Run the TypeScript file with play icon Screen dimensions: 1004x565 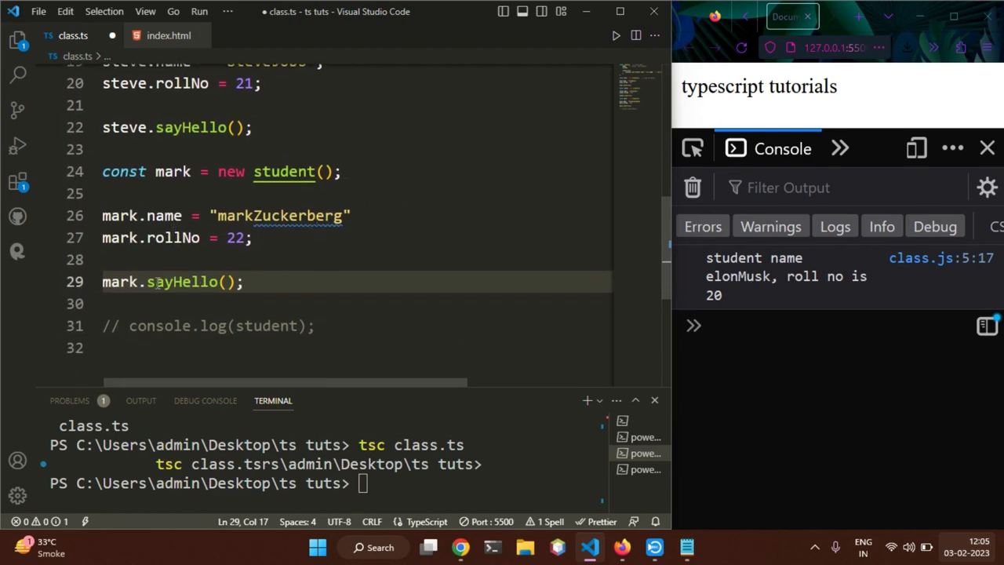coord(616,35)
